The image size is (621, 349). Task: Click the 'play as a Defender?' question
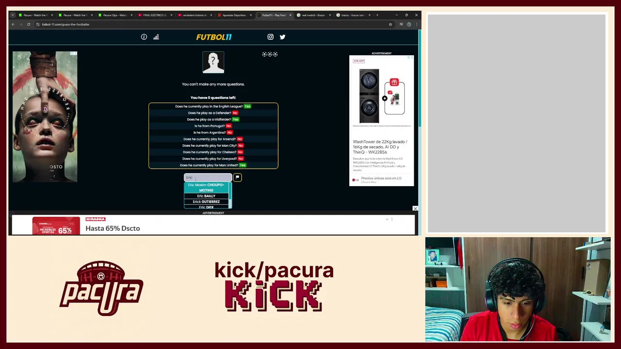(x=213, y=113)
